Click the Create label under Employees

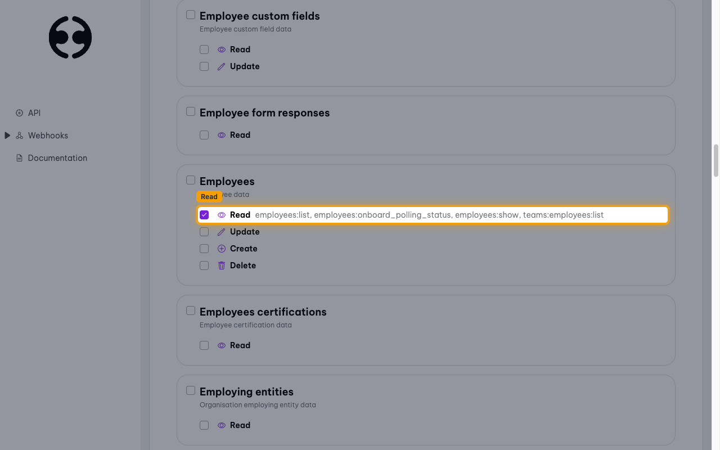(x=244, y=249)
